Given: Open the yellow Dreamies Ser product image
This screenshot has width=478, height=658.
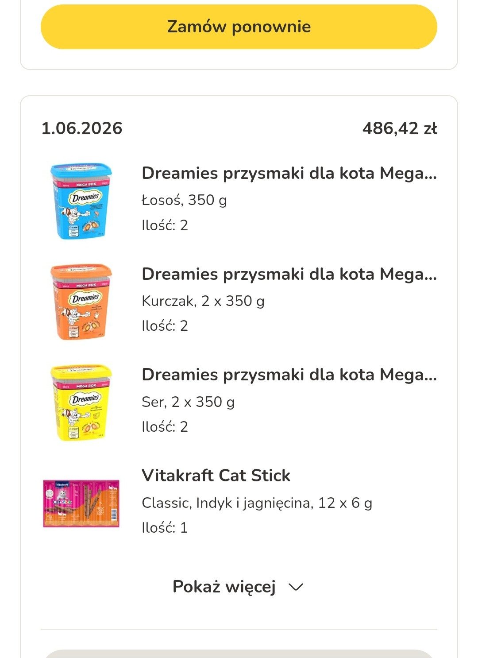Looking at the screenshot, I should click(81, 403).
